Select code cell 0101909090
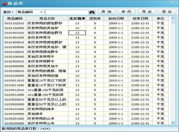This screenshot has width=179, height=132. (x=14, y=47)
